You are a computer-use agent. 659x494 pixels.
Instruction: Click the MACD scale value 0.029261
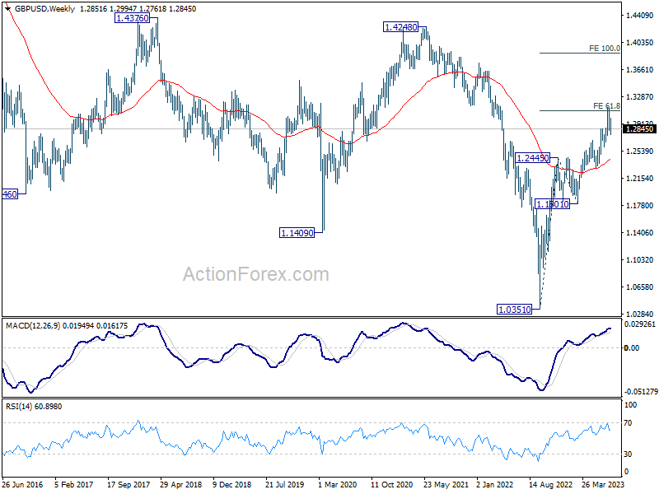point(640,324)
